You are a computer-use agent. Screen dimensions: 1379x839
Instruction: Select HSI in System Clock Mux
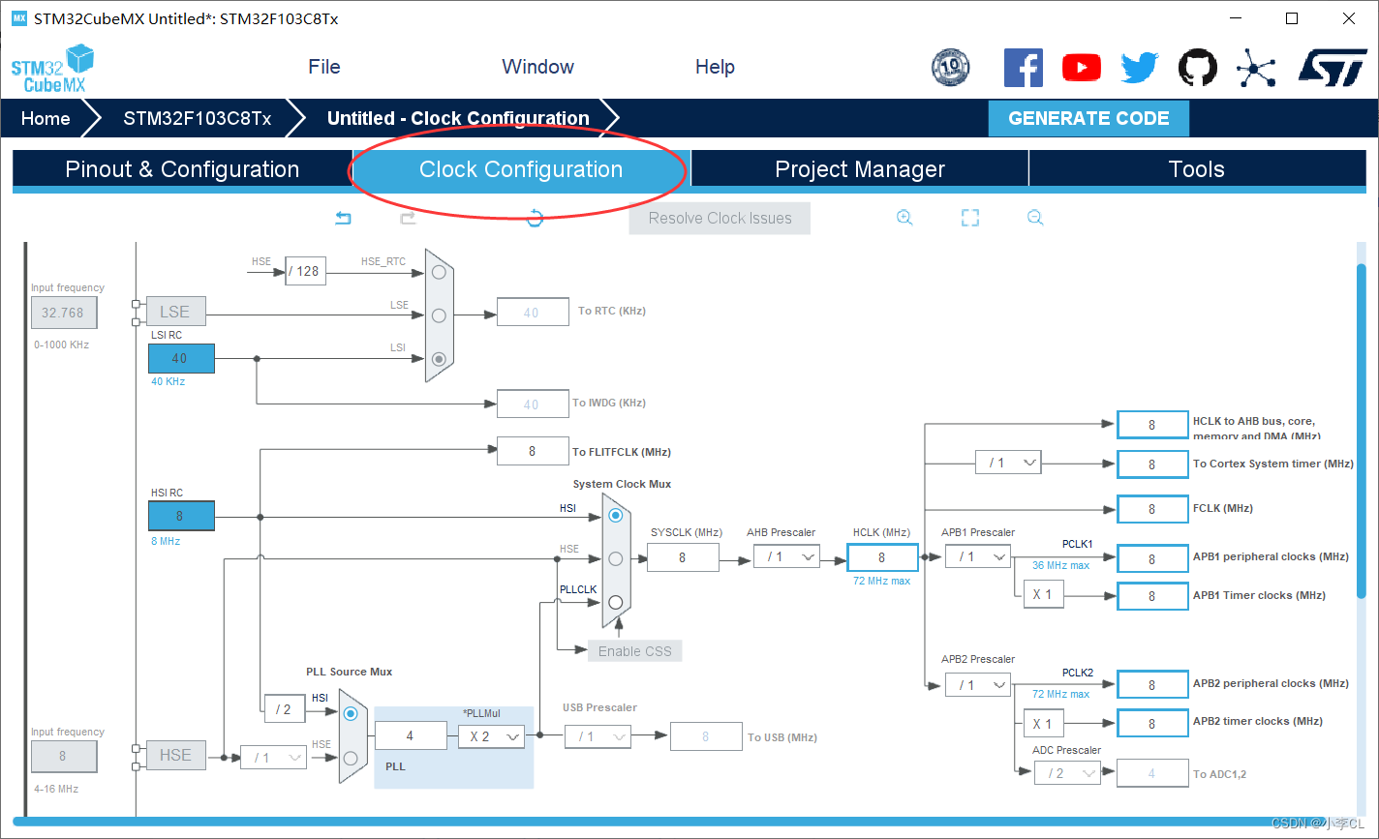click(615, 516)
